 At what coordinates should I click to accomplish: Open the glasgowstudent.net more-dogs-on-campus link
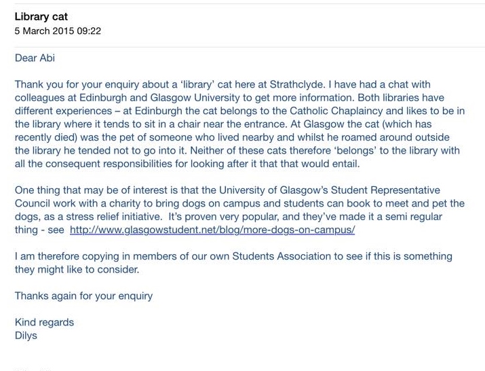tap(212, 230)
